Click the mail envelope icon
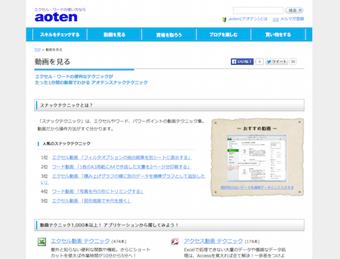Screen dimensions: 340x259 click(275, 20)
